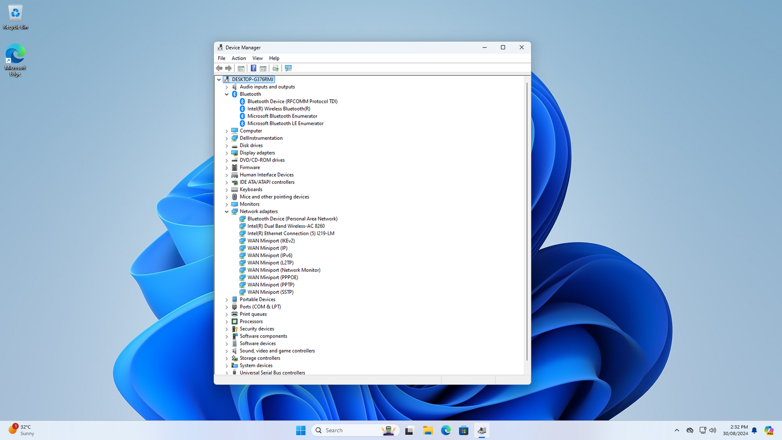The width and height of the screenshot is (782, 440).
Task: Open the weather widget showing 32°C Sunny
Action: point(22,430)
